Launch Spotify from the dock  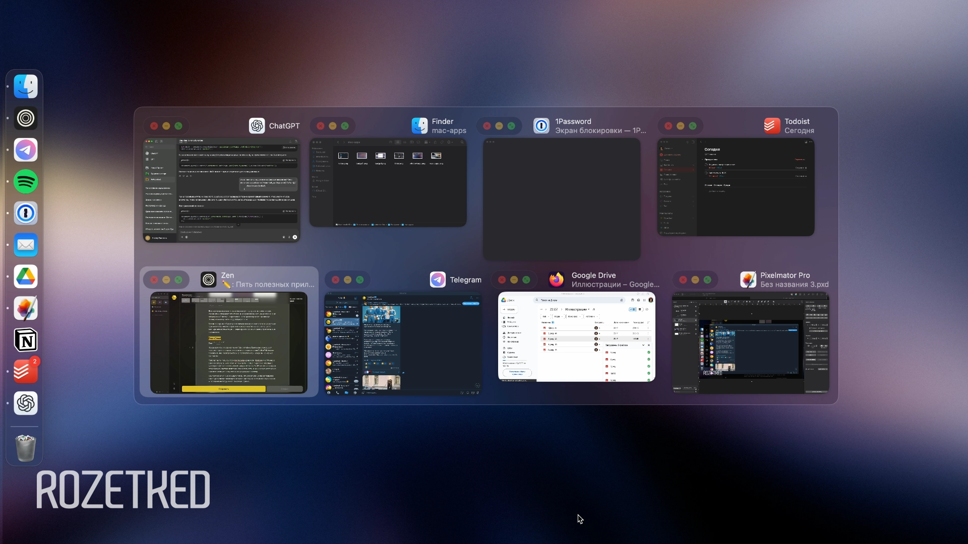point(26,181)
